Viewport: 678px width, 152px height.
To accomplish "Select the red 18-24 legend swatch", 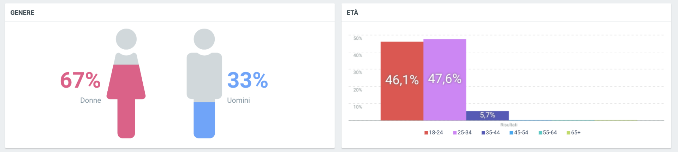I will (x=426, y=133).
